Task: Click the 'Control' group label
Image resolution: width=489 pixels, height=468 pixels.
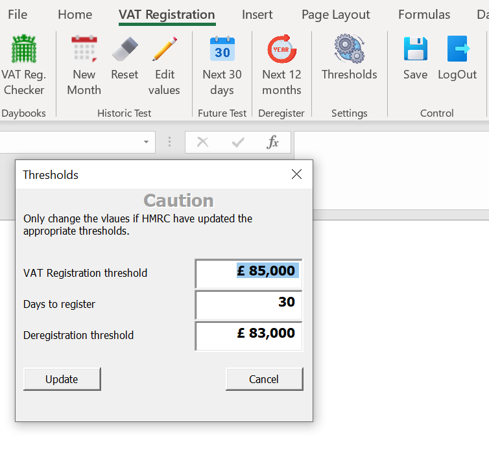Action: [x=436, y=113]
